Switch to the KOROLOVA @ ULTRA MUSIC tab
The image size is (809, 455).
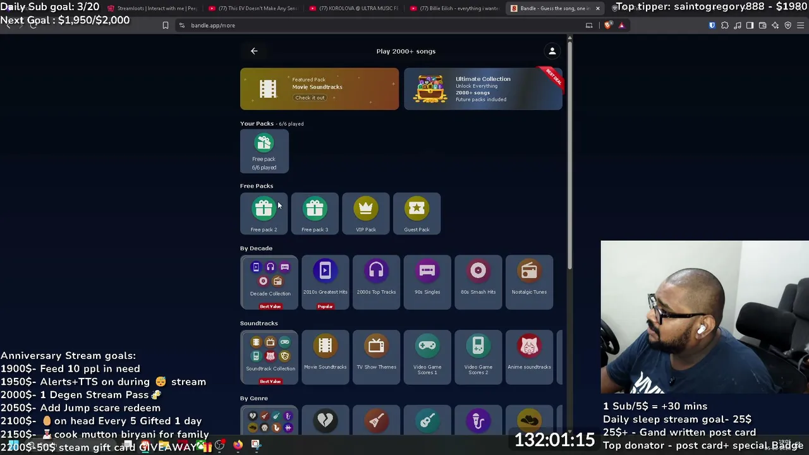tap(354, 8)
